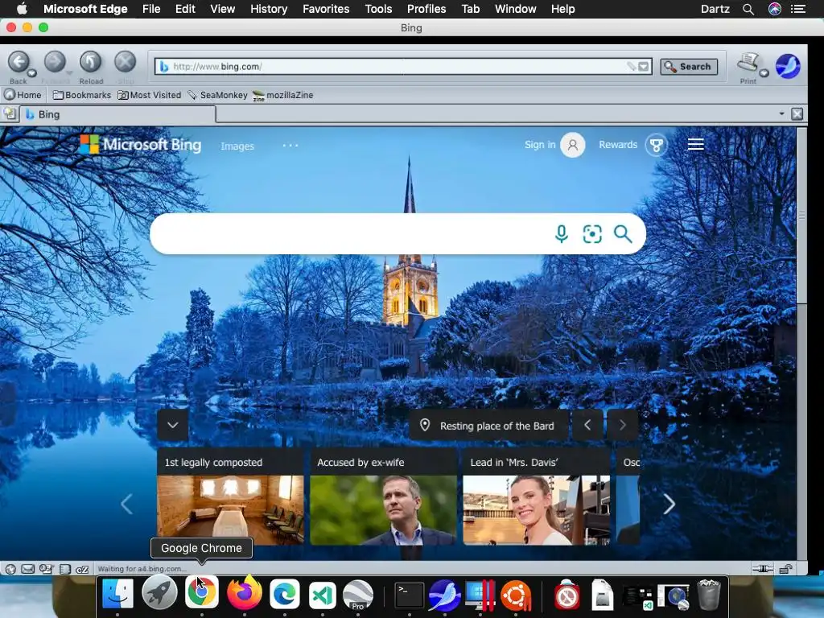This screenshot has width=824, height=618.
Task: Click the Home bookmark toolbar button
Action: (x=23, y=95)
